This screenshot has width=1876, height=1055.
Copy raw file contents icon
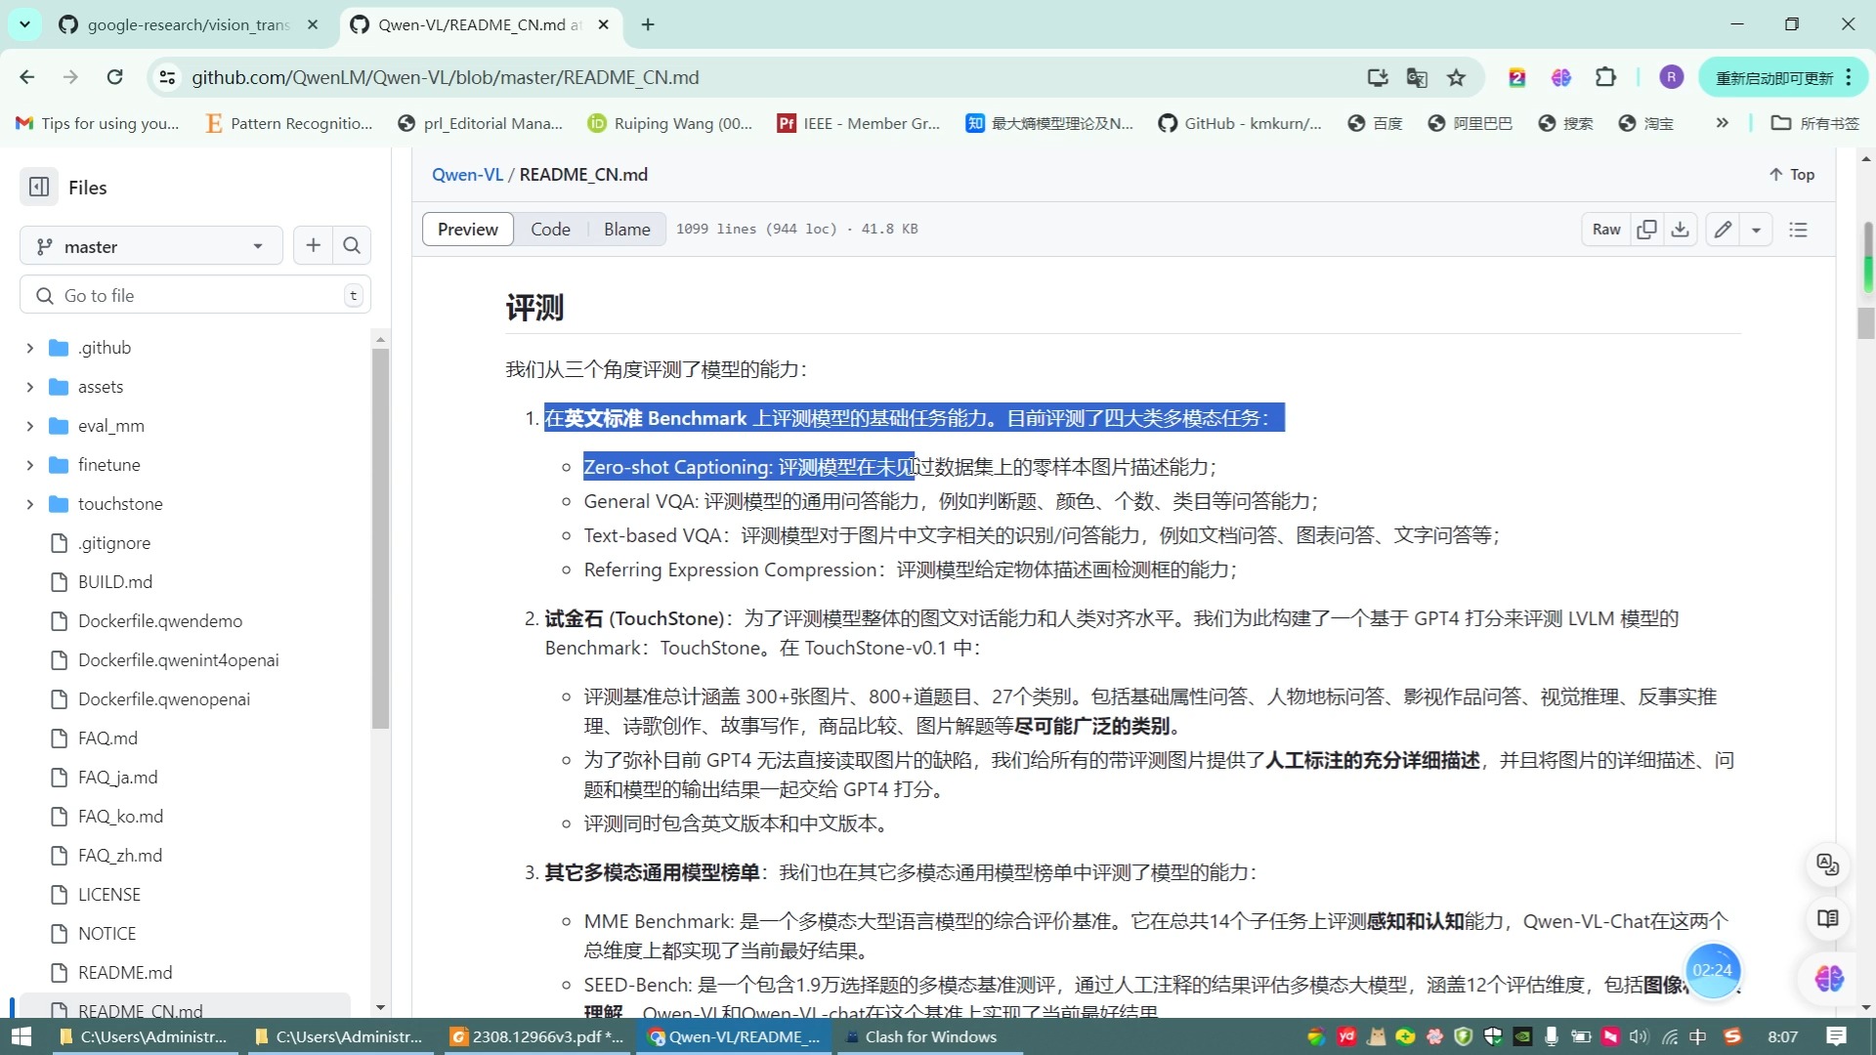pyautogui.click(x=1646, y=230)
